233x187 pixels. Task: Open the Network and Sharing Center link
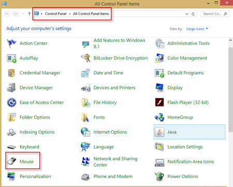pyautogui.click(x=115, y=162)
